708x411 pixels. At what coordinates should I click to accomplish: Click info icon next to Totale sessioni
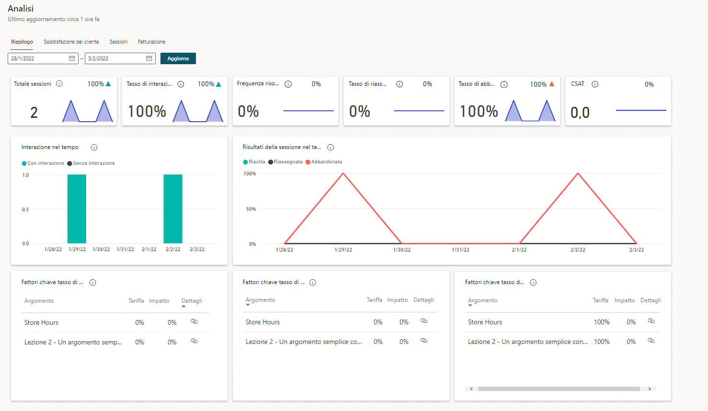(59, 84)
